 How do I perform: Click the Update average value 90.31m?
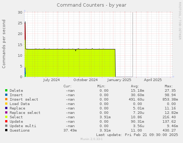[x=137, y=122]
